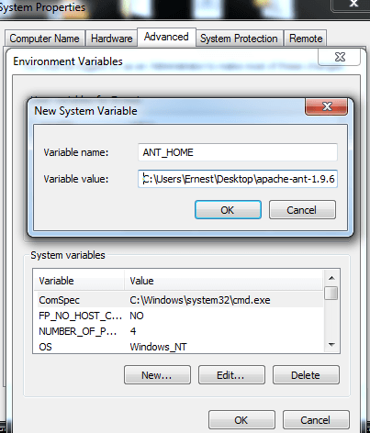This screenshot has height=433, width=370.
Task: Cancel the New System Variable dialog
Action: tap(302, 210)
